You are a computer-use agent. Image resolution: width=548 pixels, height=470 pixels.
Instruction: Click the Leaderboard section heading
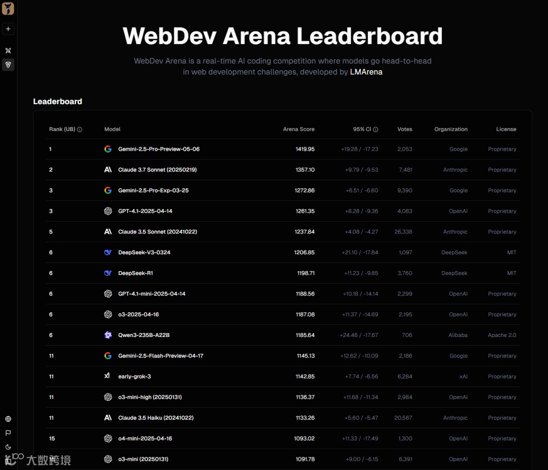(x=58, y=102)
